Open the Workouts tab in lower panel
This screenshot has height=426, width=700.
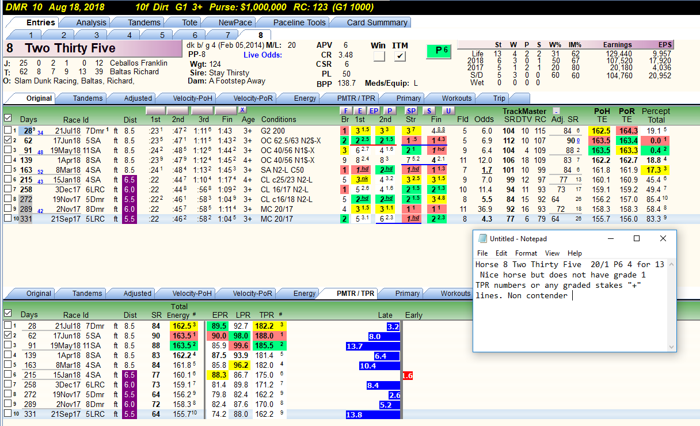point(455,294)
